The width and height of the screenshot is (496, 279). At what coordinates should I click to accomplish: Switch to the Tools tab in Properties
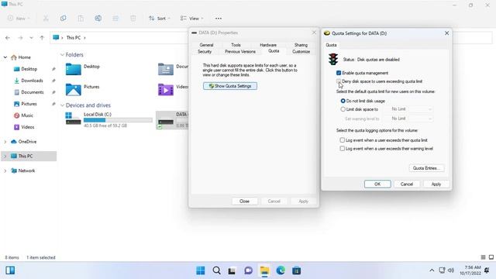[x=236, y=45]
